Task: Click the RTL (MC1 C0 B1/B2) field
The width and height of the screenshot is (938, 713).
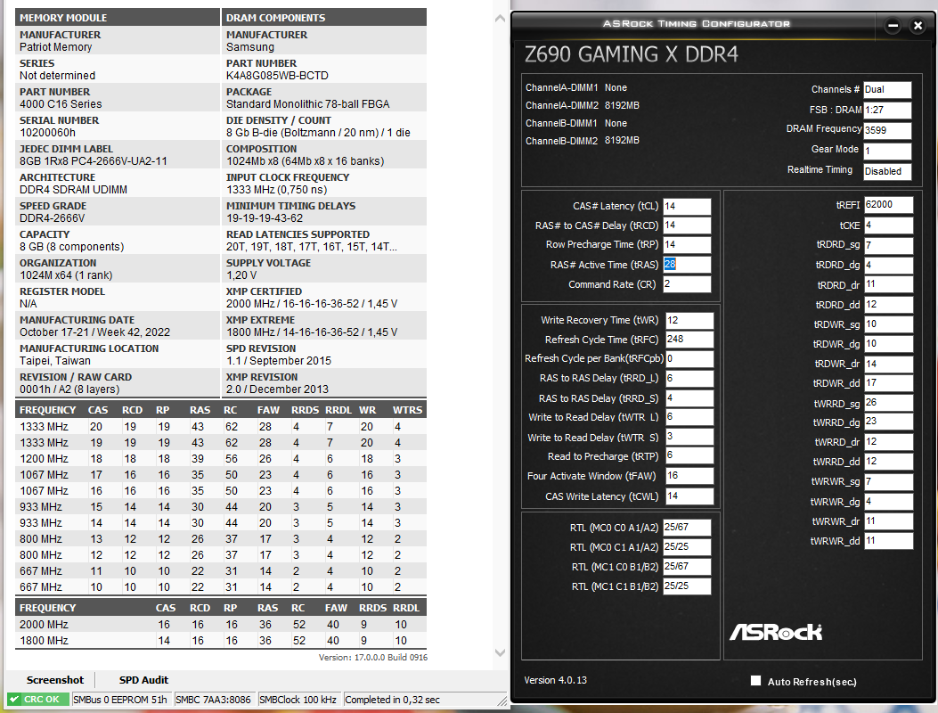Action: 687,567
